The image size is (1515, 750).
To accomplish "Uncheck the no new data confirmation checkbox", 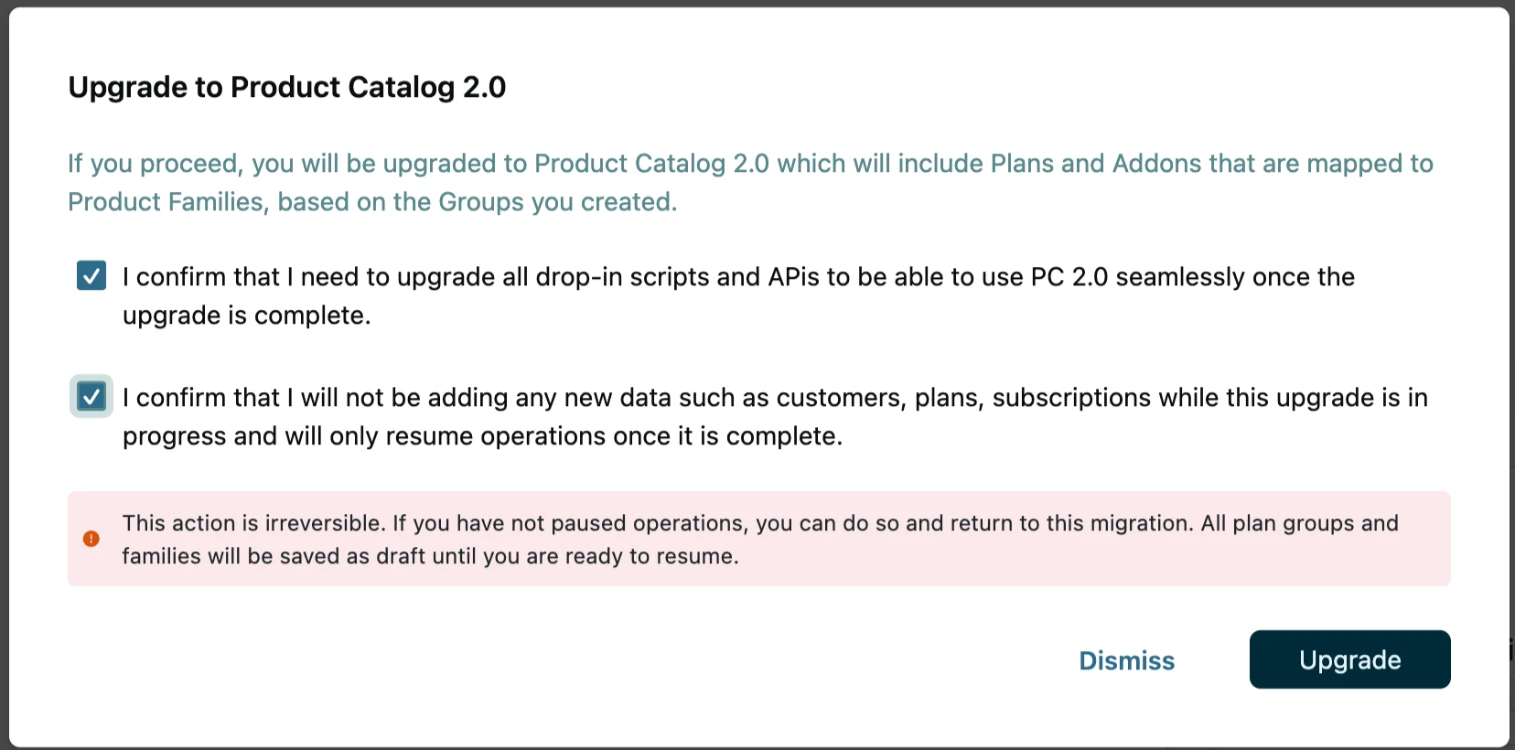I will [x=91, y=396].
